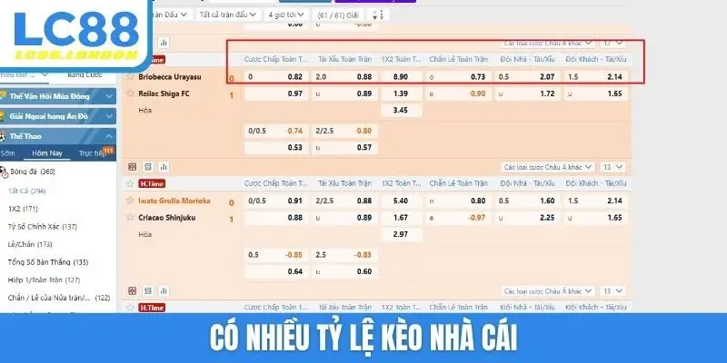Bet Iwate Grulla Morioka handicap at 0.91

[276, 201]
